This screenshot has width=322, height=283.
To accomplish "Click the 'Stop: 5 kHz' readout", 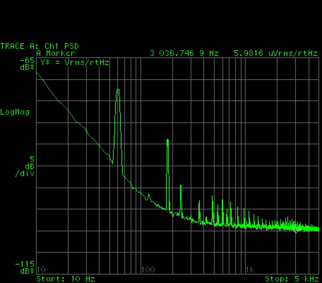I will pyautogui.click(x=292, y=279).
